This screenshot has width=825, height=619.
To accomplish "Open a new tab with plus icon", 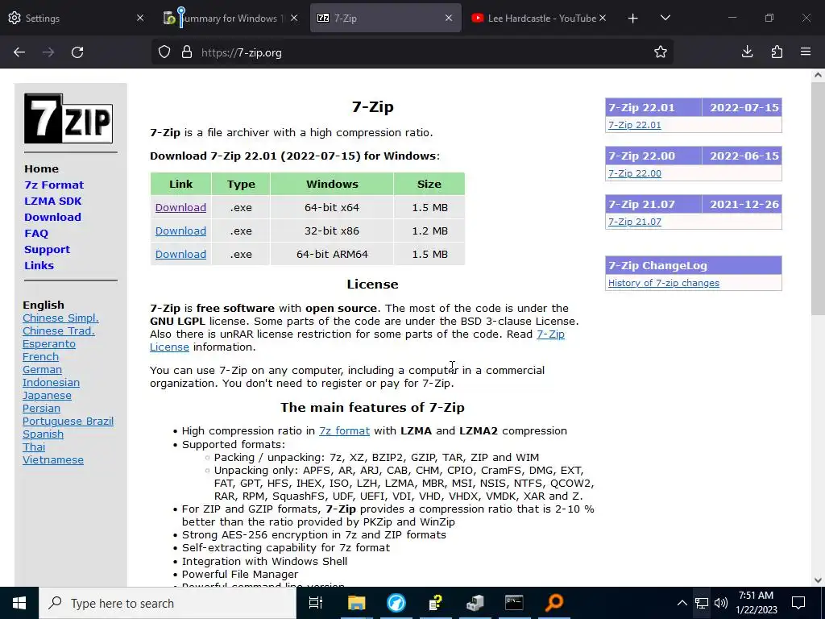I will [x=633, y=19].
